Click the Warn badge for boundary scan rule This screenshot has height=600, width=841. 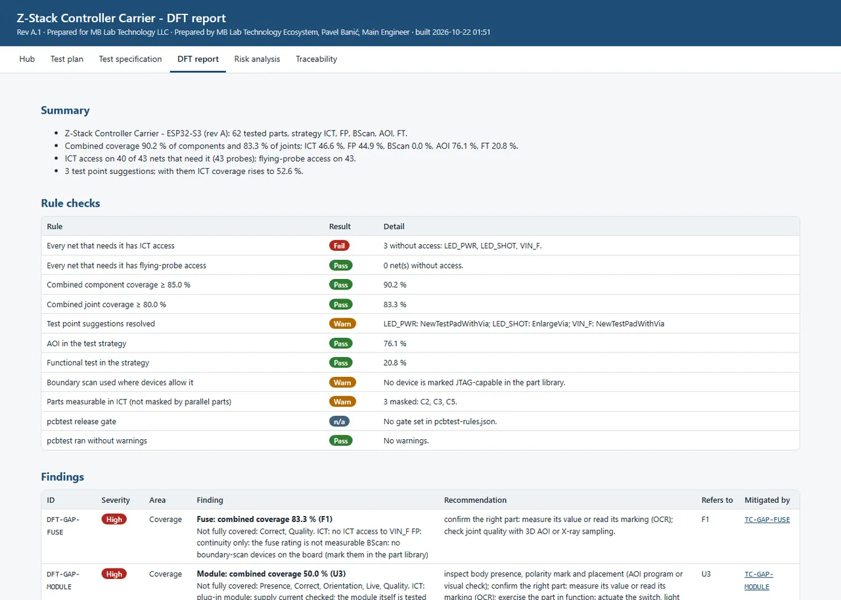342,382
